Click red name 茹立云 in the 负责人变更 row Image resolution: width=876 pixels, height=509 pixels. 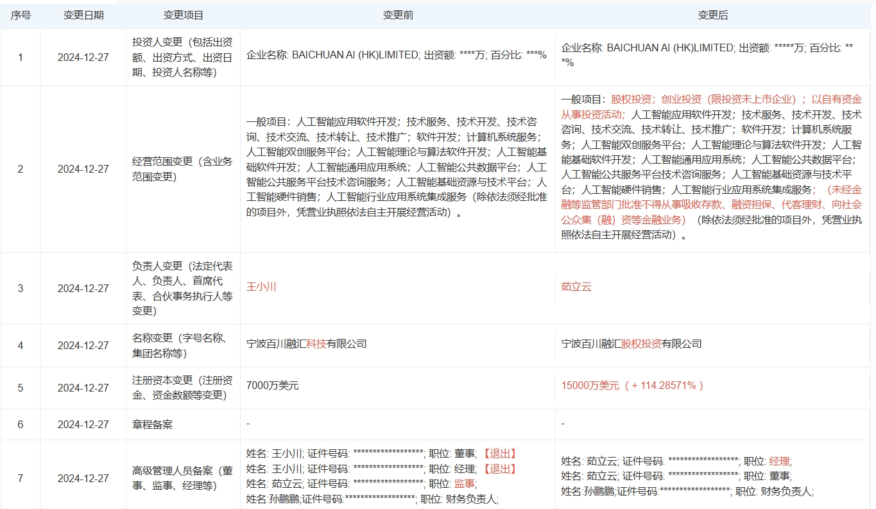(576, 286)
